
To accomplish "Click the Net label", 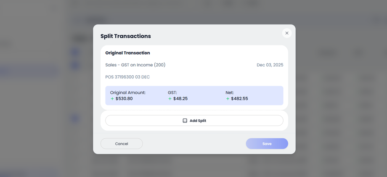I will click(230, 92).
